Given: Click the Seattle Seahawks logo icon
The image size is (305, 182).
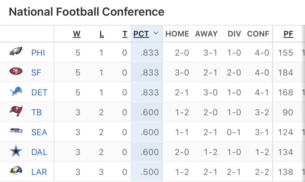Looking at the screenshot, I should click(x=15, y=132).
